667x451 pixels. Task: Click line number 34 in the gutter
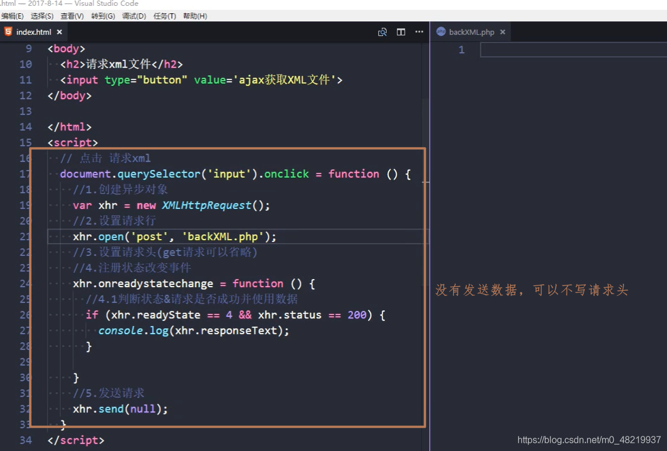(x=25, y=441)
